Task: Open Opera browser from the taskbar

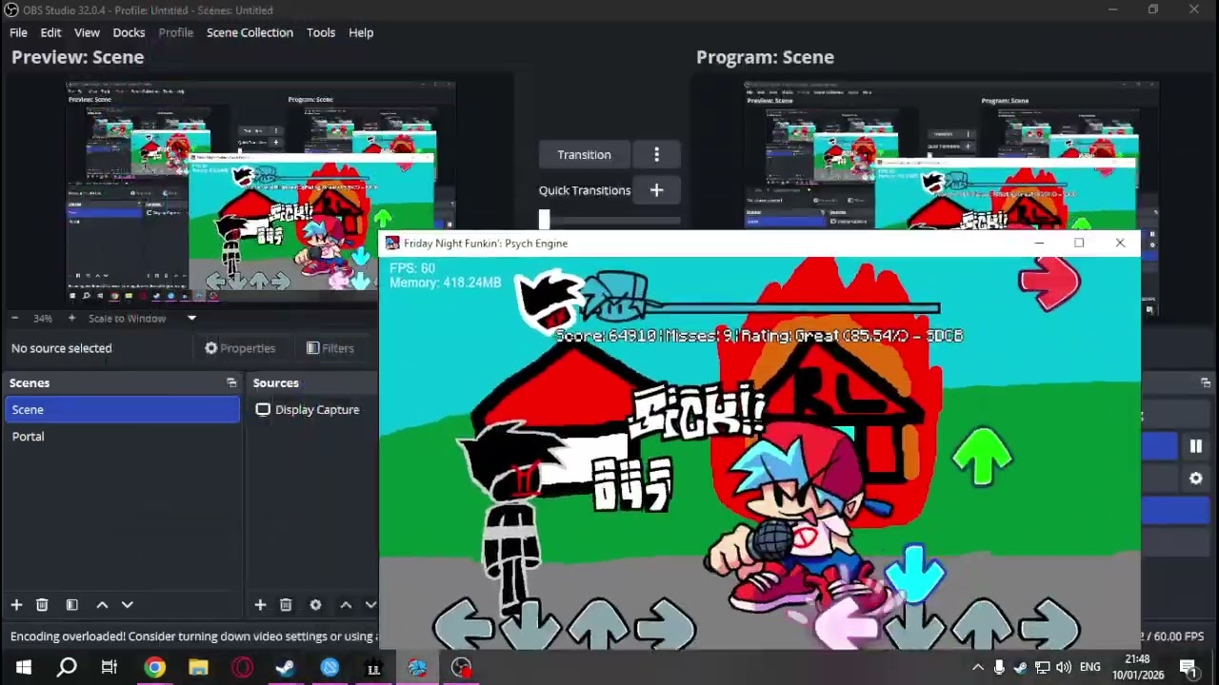Action: (242, 668)
